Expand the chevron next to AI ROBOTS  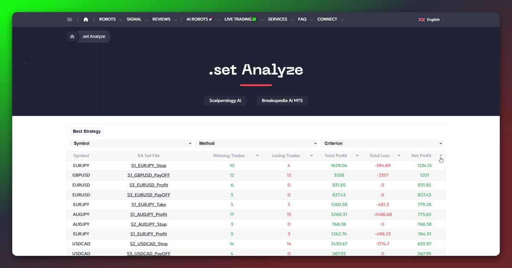click(218, 20)
